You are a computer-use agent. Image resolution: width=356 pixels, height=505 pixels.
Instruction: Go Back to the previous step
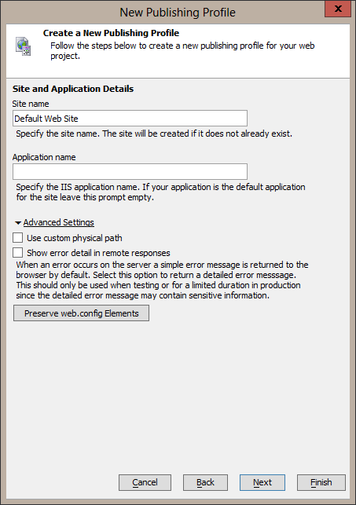[205, 482]
